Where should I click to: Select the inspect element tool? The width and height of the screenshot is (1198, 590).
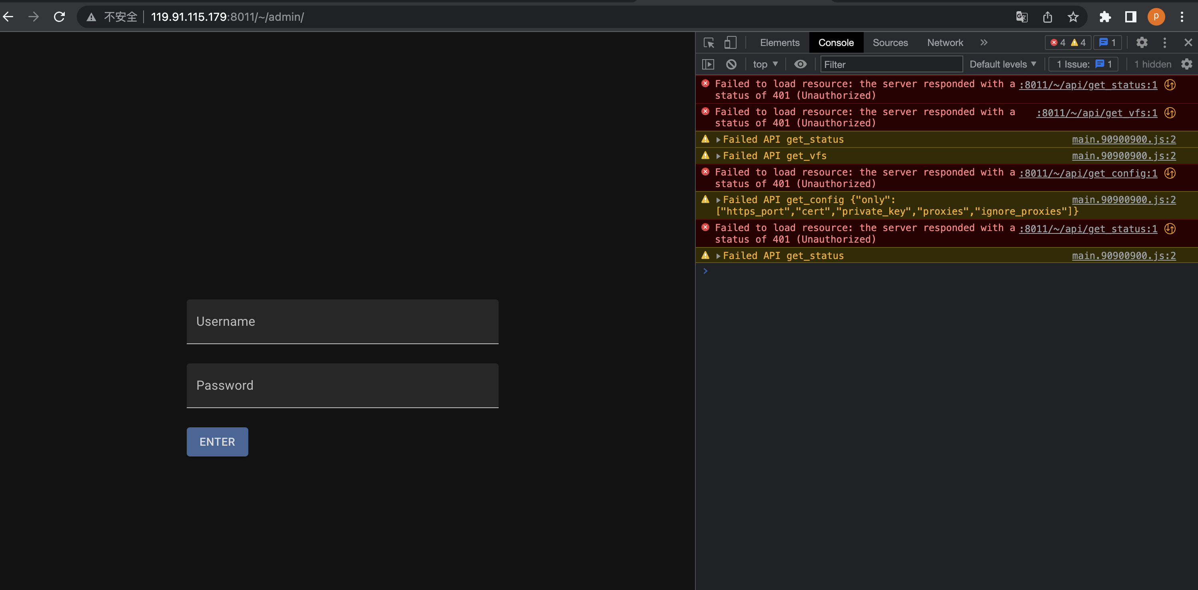(x=709, y=42)
